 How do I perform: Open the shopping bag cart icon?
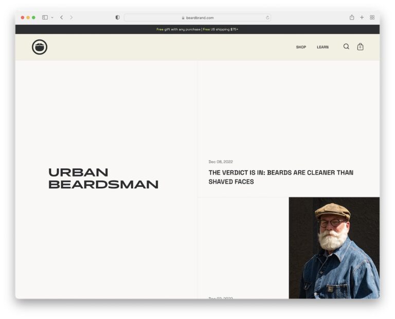pos(360,47)
